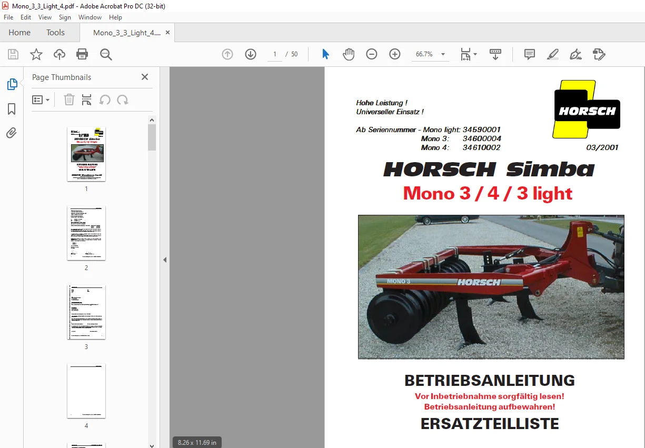Image resolution: width=645 pixels, height=448 pixels.
Task: Click the HORSCH logo on page
Action: [587, 109]
